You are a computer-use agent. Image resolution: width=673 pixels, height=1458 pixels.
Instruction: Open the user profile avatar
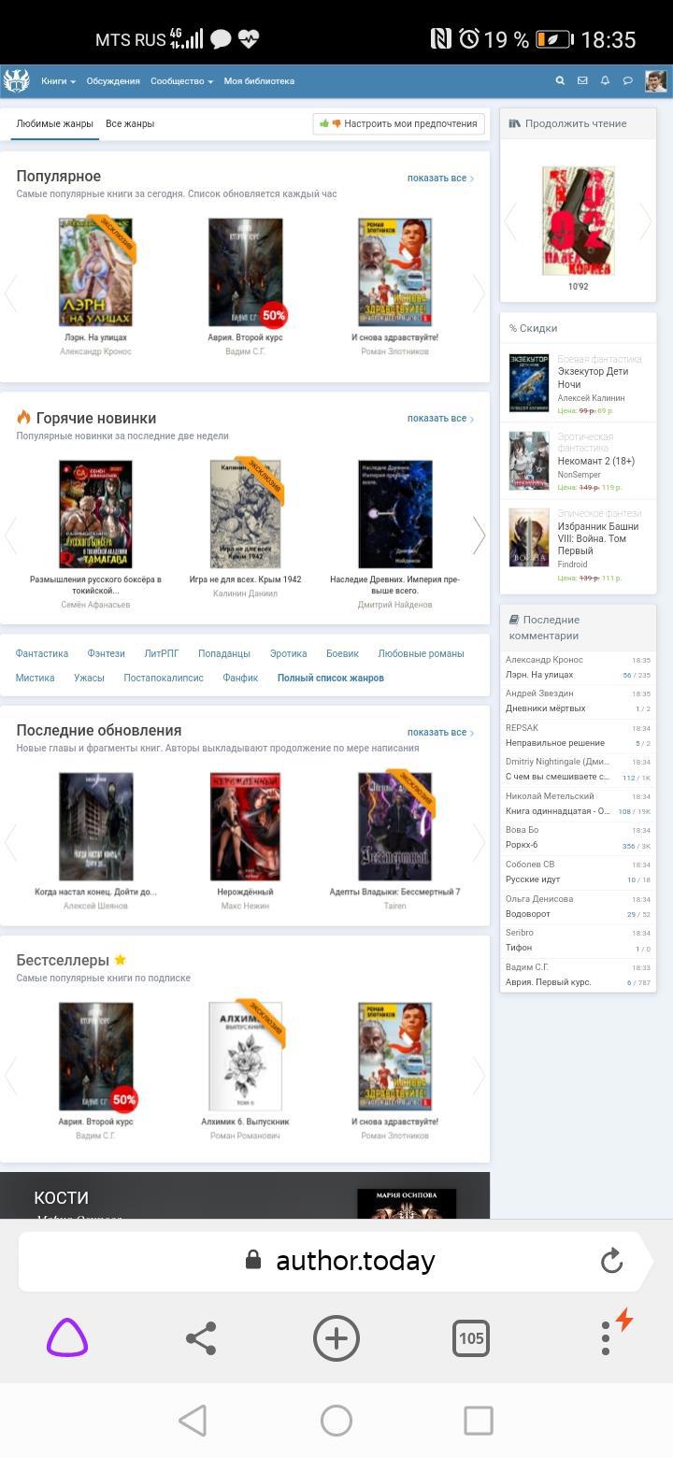point(655,81)
